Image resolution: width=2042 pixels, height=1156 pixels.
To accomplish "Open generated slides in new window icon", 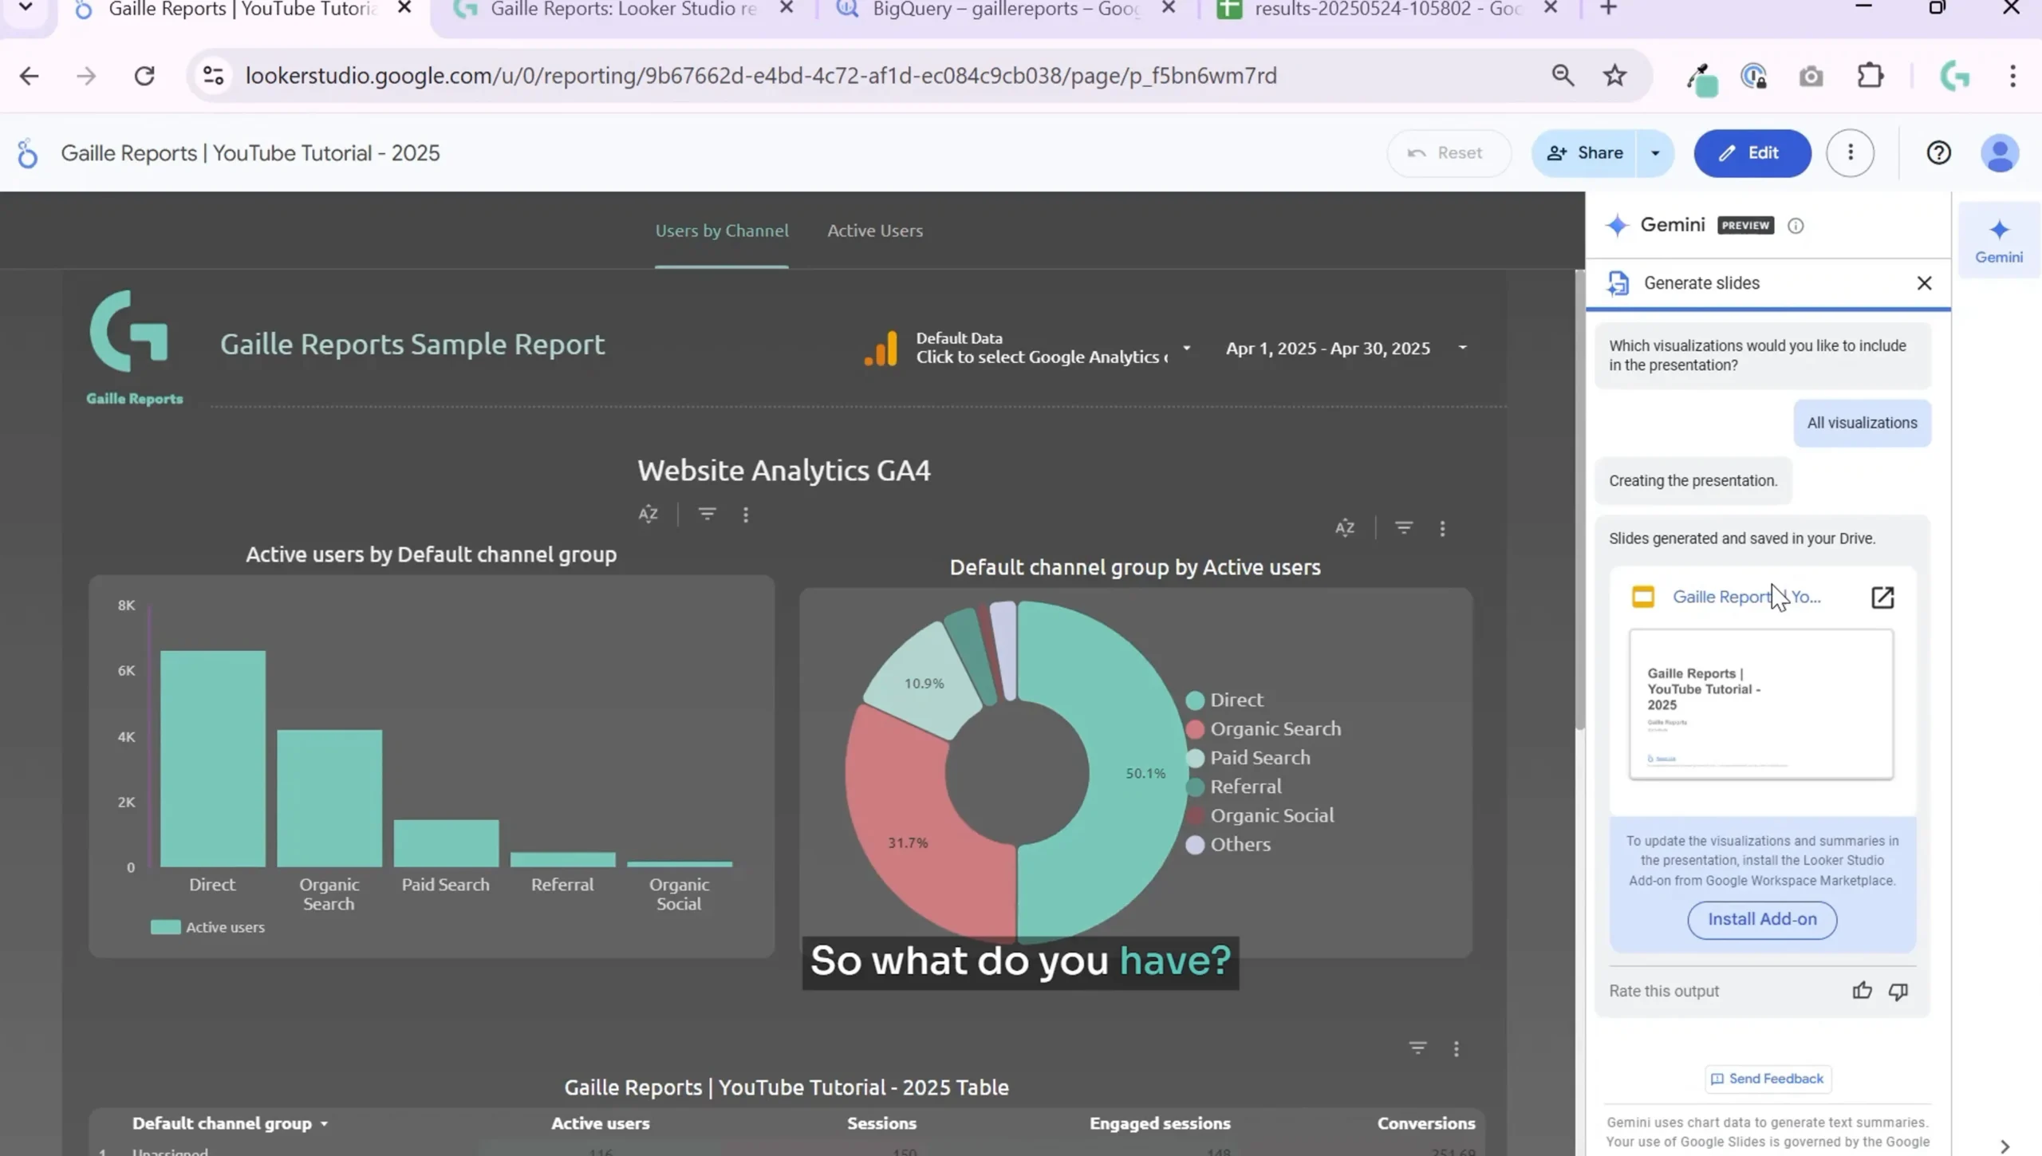I will pyautogui.click(x=1882, y=597).
